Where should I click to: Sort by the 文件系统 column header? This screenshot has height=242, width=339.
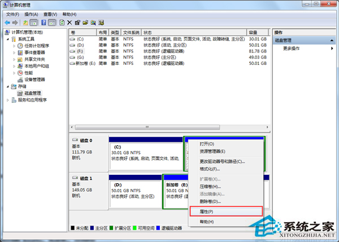pos(131,33)
